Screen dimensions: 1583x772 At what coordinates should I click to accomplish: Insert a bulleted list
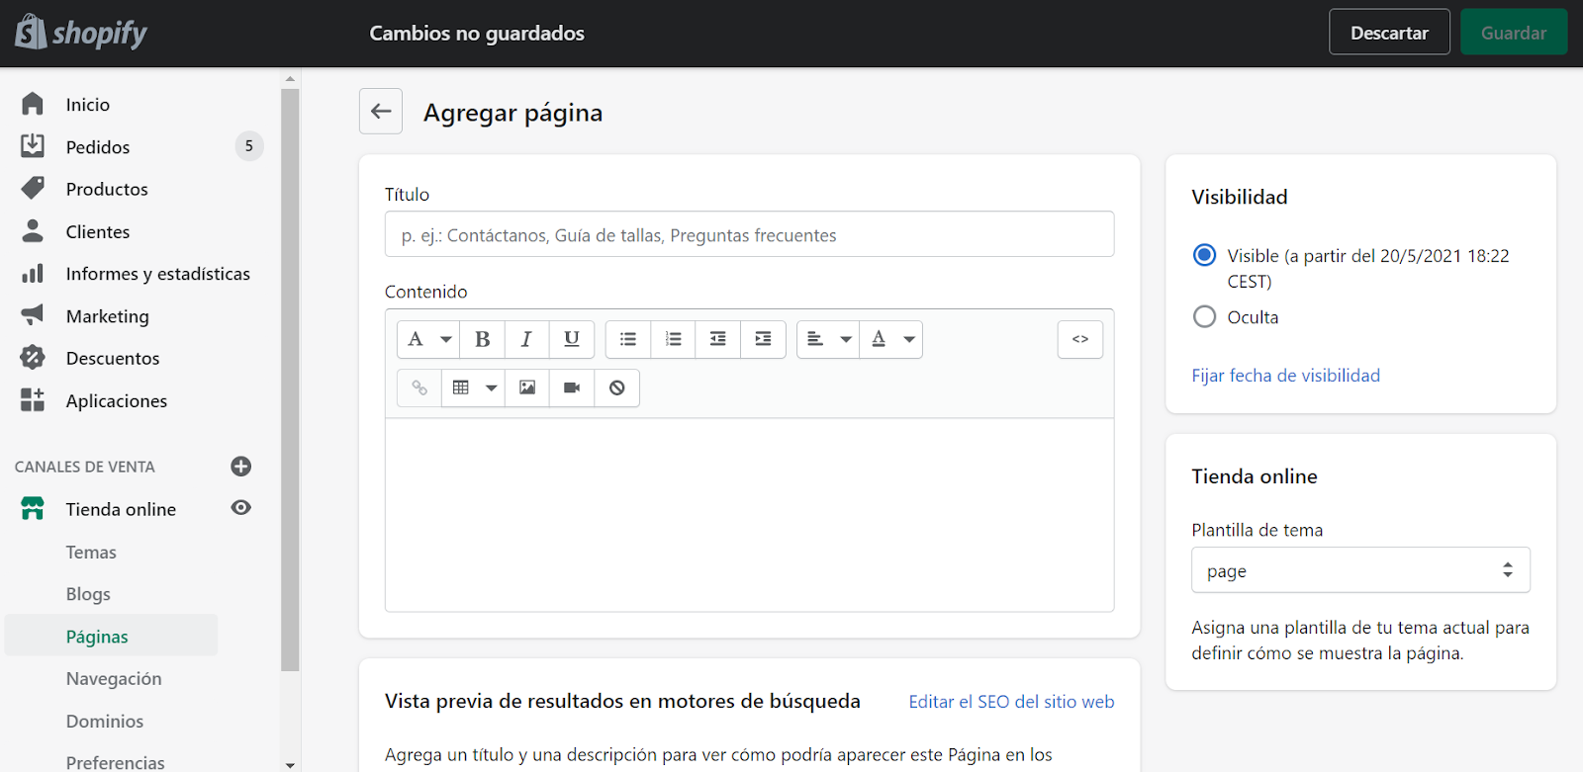[628, 339]
